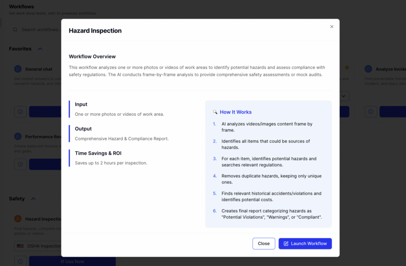Click step 5 'Finds relevant historical accidents' text
The height and width of the screenshot is (266, 406).
point(271,196)
